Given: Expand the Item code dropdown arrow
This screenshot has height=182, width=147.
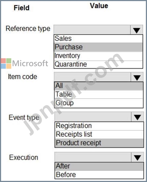Looking at the screenshot, I should click(x=137, y=77).
